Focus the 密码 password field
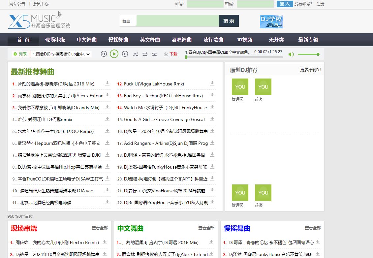Image resolution: width=373 pixels, height=258 pixels. coord(255,4)
